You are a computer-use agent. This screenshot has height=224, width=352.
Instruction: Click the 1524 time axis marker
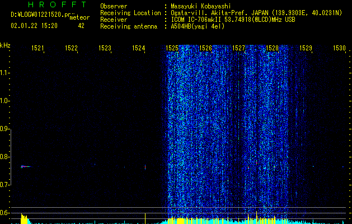point(139,48)
